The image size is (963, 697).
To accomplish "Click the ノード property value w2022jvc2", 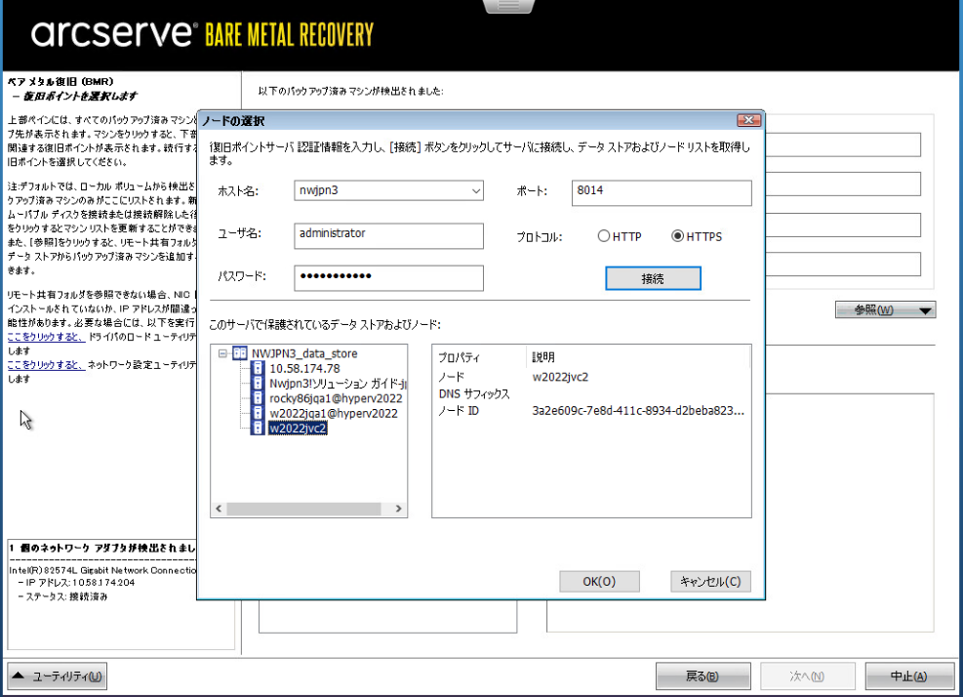I will pyautogui.click(x=560, y=377).
